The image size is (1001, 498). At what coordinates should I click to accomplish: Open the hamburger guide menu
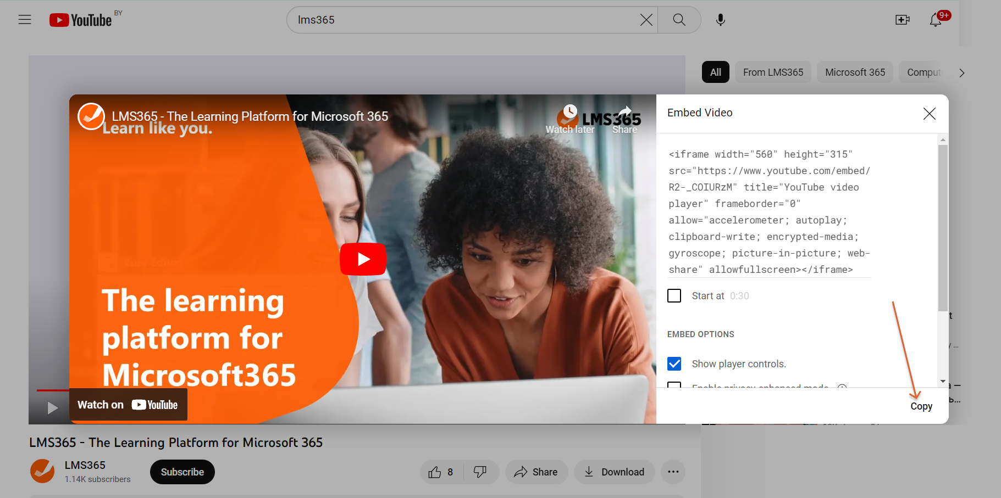coord(25,20)
